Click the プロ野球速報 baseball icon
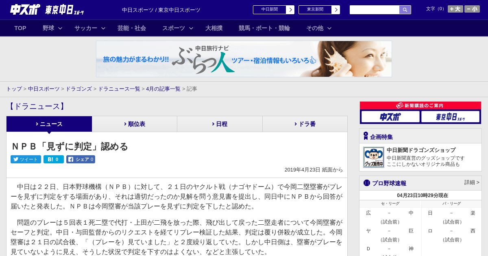 click(x=367, y=183)
